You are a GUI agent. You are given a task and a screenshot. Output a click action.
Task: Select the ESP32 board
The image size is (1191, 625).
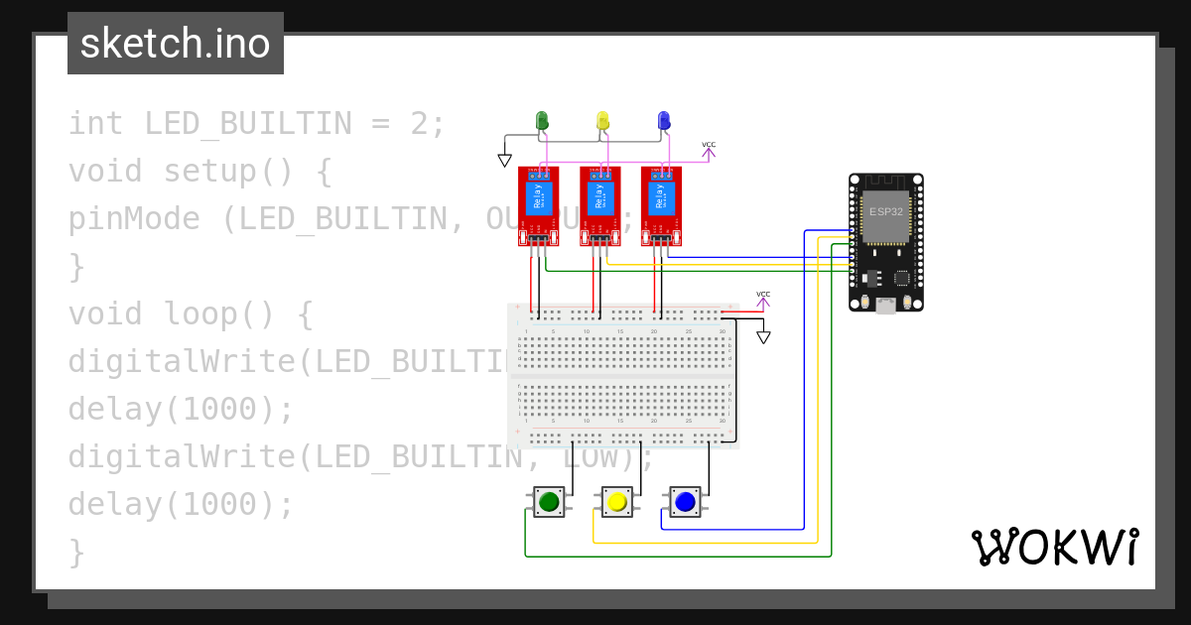[x=886, y=243]
